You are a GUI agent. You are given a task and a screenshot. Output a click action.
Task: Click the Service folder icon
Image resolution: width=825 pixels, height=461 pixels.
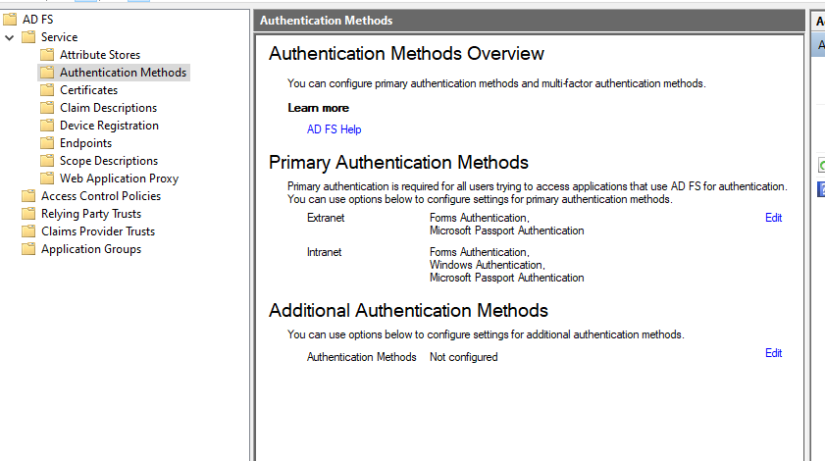click(x=29, y=37)
